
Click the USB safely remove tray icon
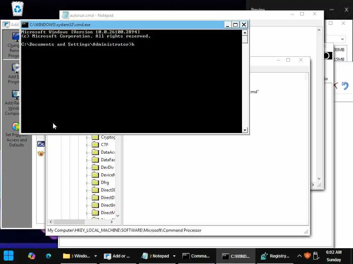(x=316, y=256)
